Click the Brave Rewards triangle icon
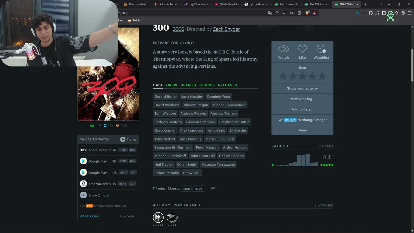This screenshot has height=233, width=414. click(x=314, y=13)
